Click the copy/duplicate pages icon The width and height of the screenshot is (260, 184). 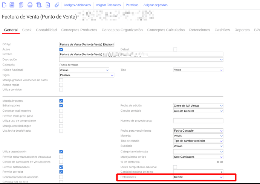point(21,5)
